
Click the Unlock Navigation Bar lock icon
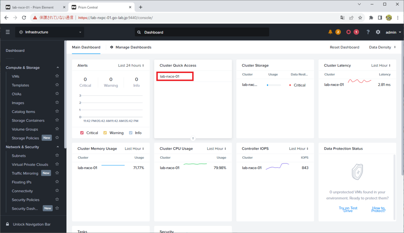(8, 224)
